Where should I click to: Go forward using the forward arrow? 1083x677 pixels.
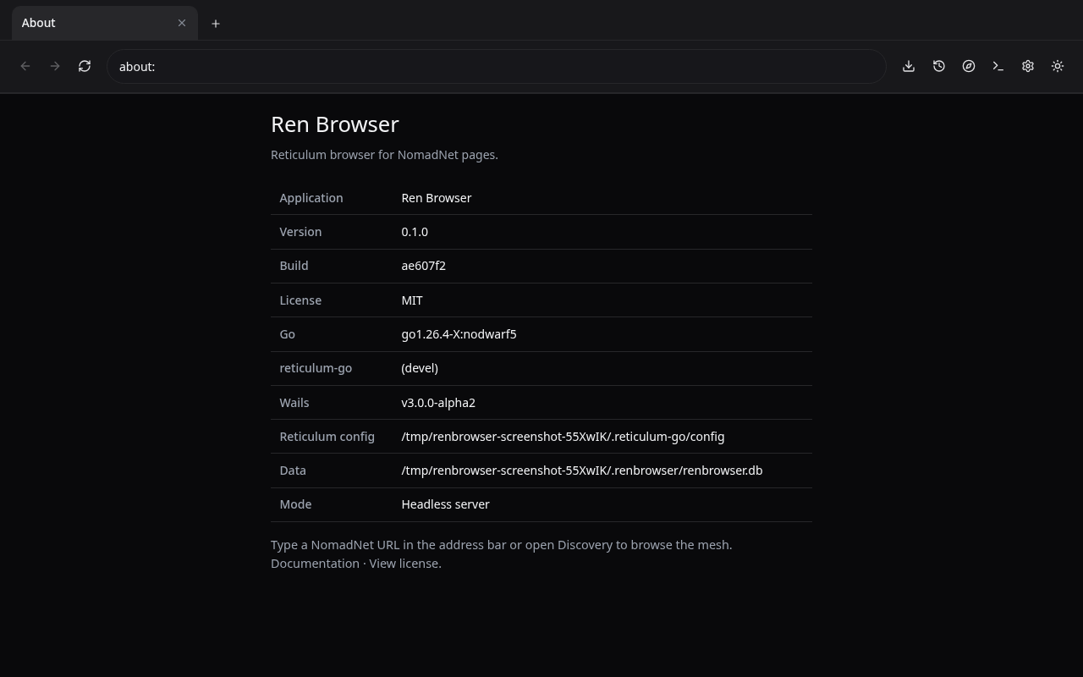(x=55, y=66)
